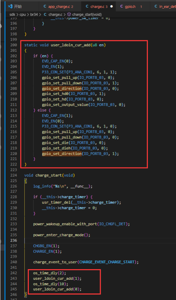The image size is (176, 300).
Task: Click the C file icon on the gpio.h tab
Action: (x=121, y=7)
